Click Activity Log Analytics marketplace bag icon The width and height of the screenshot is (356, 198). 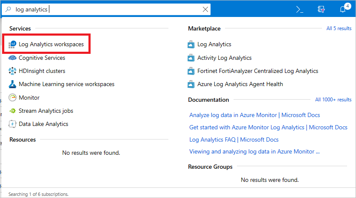[191, 58]
